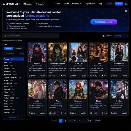Open info icon on Lana card
Screen dimensions: 131x131
coord(106,45)
